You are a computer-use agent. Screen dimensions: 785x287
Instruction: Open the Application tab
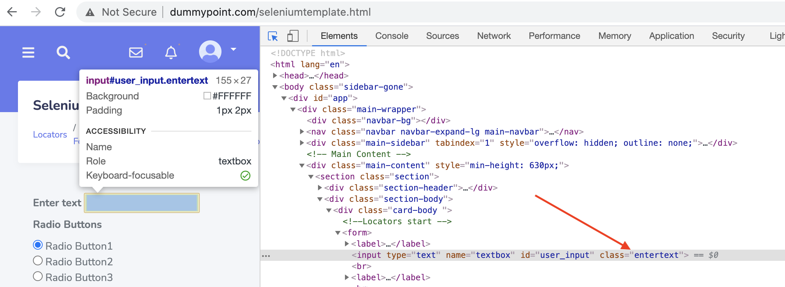(x=672, y=36)
